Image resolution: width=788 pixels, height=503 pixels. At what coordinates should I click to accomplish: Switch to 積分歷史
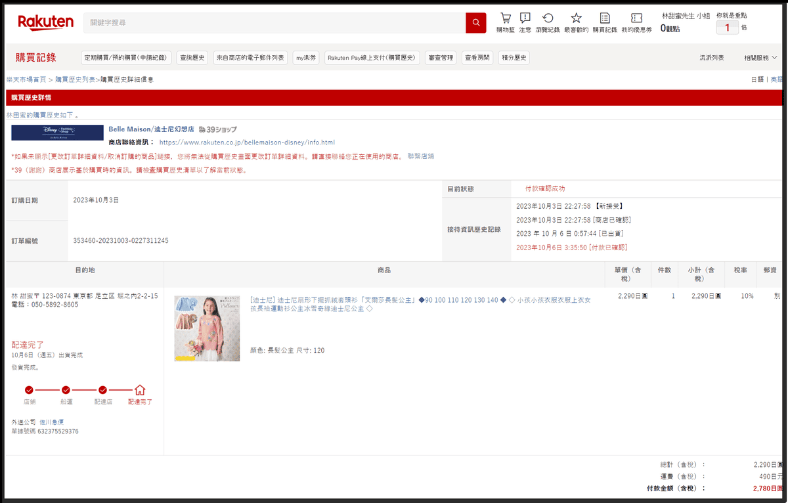click(x=512, y=57)
